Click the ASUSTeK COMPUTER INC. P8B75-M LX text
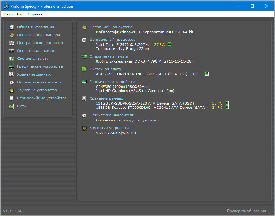Viewport: 275px width, 216px height. click(x=141, y=74)
